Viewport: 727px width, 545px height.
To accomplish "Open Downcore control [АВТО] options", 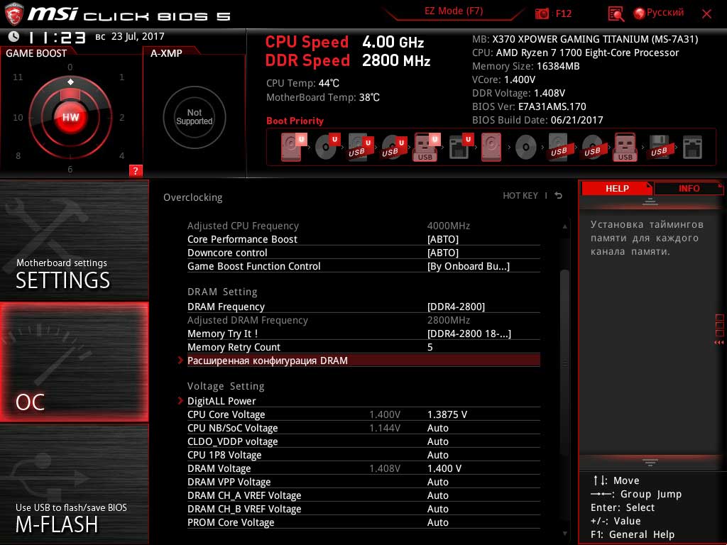I will coord(363,253).
